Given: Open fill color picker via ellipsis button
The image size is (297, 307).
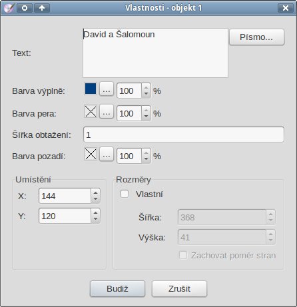Looking at the screenshot, I should pyautogui.click(x=107, y=89).
